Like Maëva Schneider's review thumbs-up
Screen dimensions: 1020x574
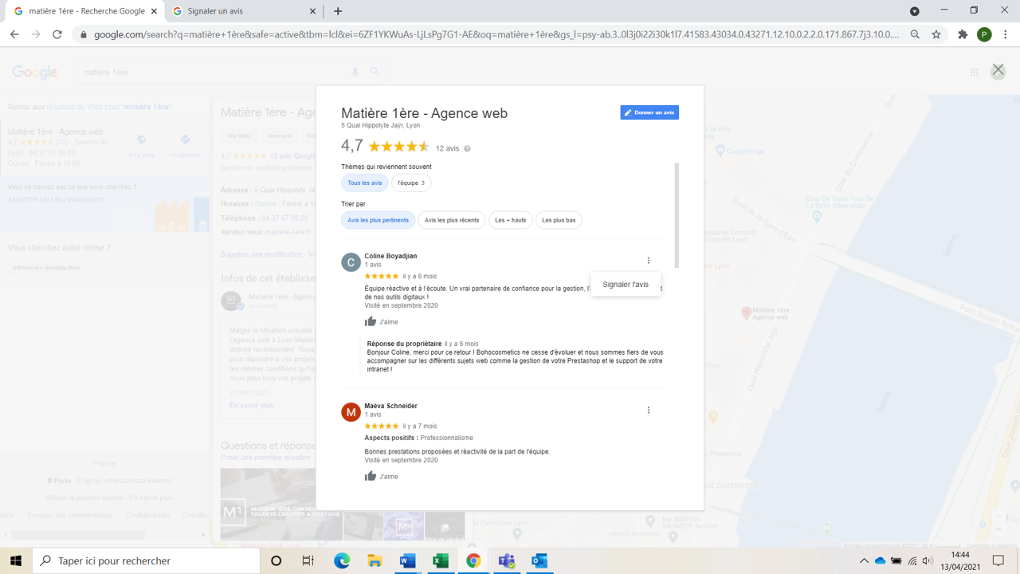pyautogui.click(x=371, y=476)
